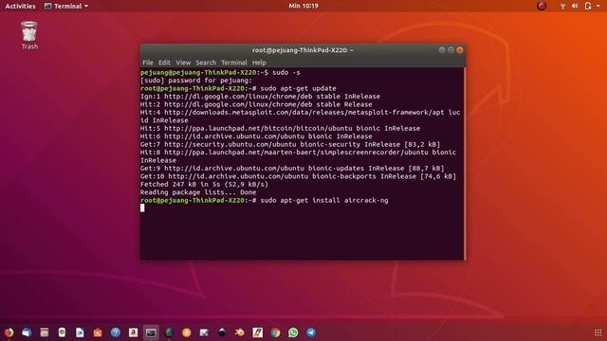Select the active Terminal icon in dock
Viewport: 607px width, 341px height.
[151, 332]
